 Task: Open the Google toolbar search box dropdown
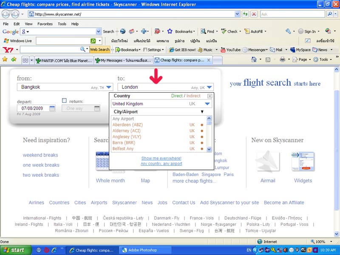click(99, 31)
